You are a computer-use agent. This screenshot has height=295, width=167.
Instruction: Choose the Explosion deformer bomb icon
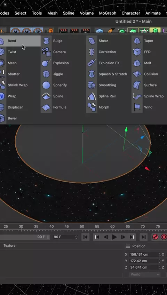pyautogui.click(x=46, y=63)
